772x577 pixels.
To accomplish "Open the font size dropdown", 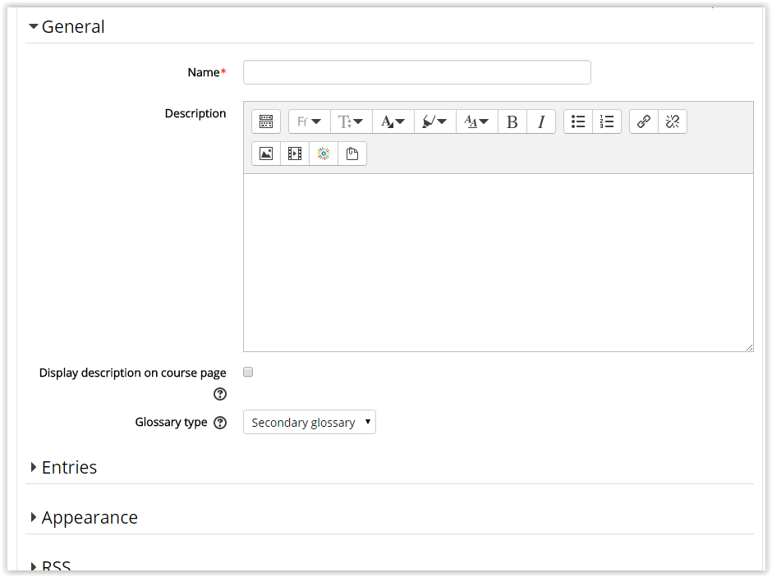I will click(351, 121).
